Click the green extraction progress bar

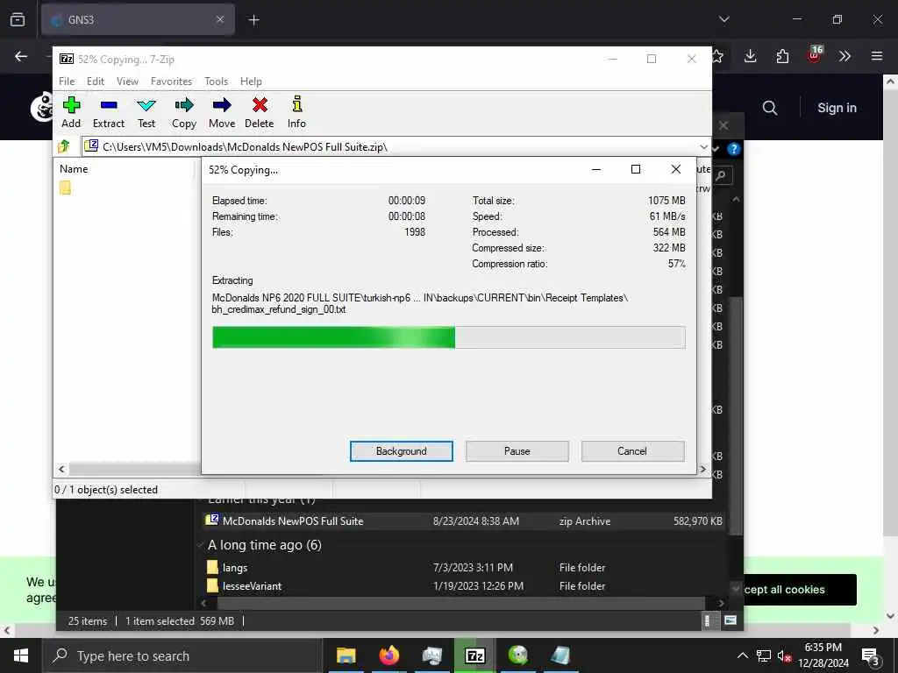point(448,337)
